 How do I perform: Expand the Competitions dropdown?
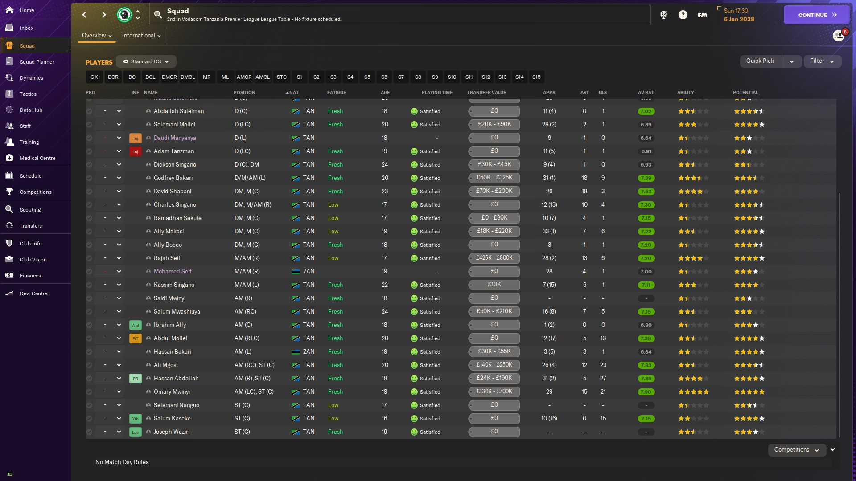[796, 450]
